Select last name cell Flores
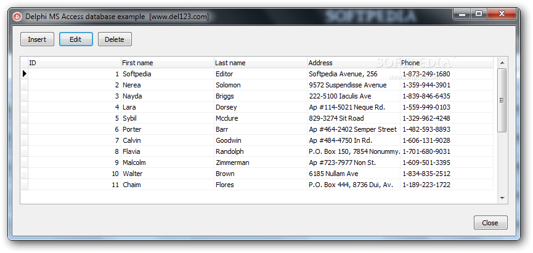Viewport: 533px width, 253px height. pyautogui.click(x=261, y=185)
